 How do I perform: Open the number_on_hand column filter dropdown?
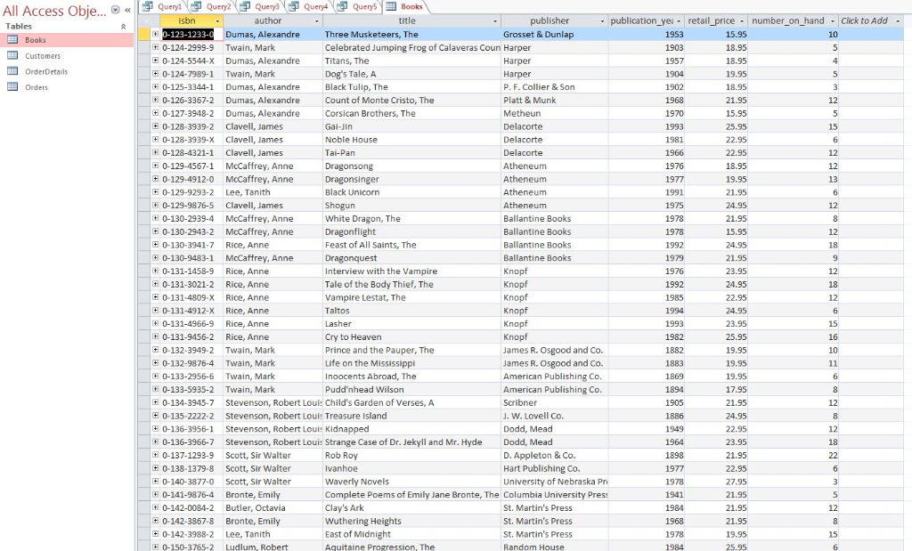coord(833,21)
